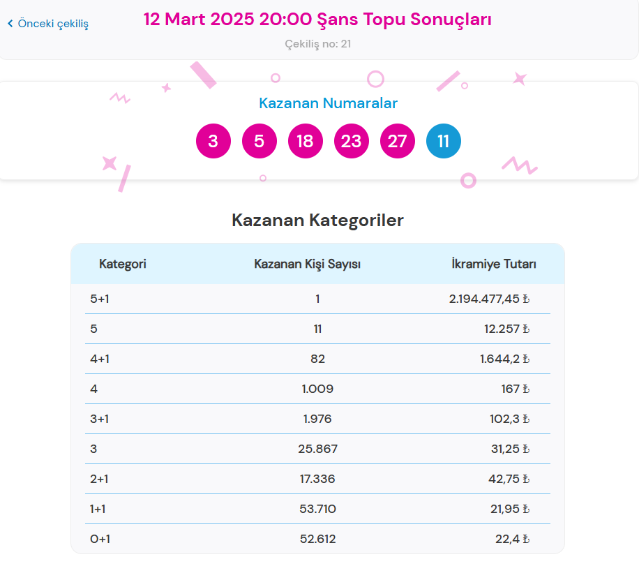Viewport: 639px width, 573px height.
Task: Click the Kazanan Kişi Sayısı column header
Action: click(307, 265)
